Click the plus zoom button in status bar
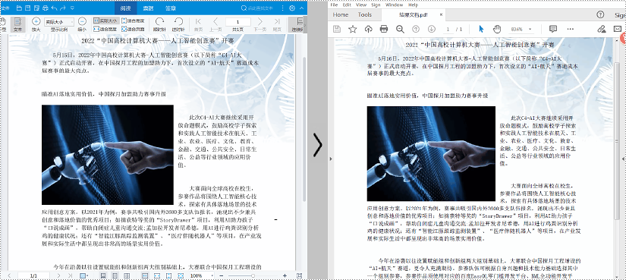This screenshot has height=280, width=626. pyautogui.click(x=285, y=275)
